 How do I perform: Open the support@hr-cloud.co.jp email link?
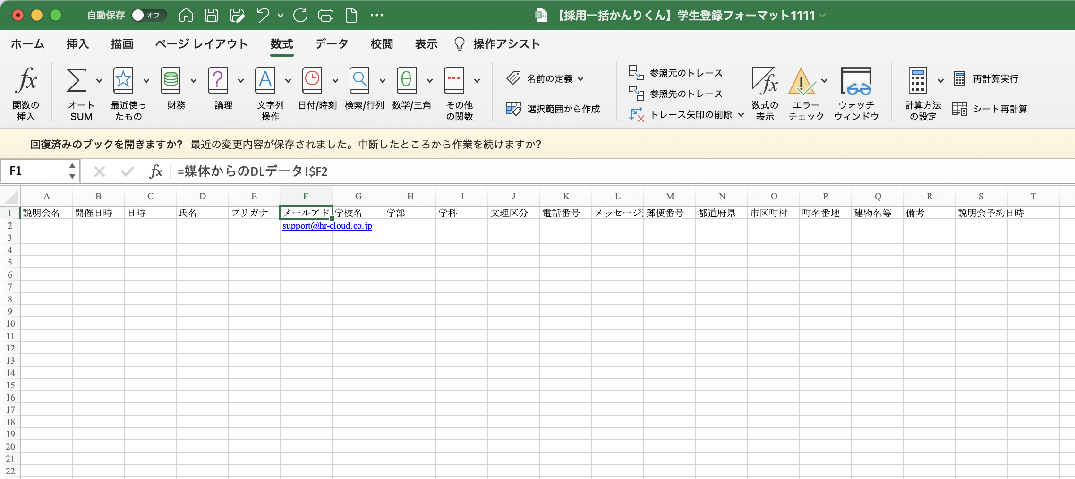(327, 226)
